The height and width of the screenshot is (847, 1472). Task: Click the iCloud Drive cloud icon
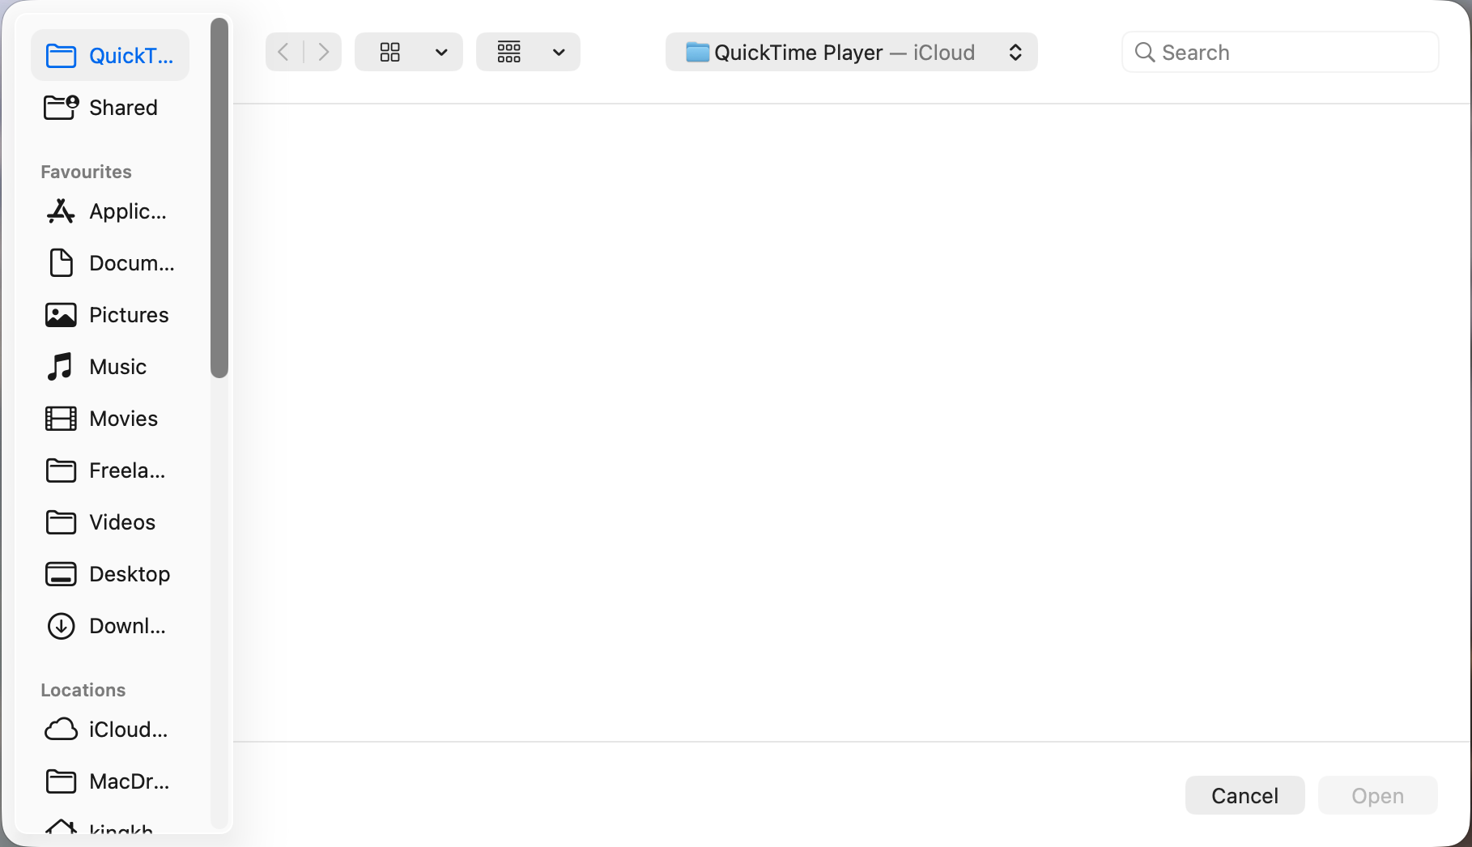pos(61,730)
